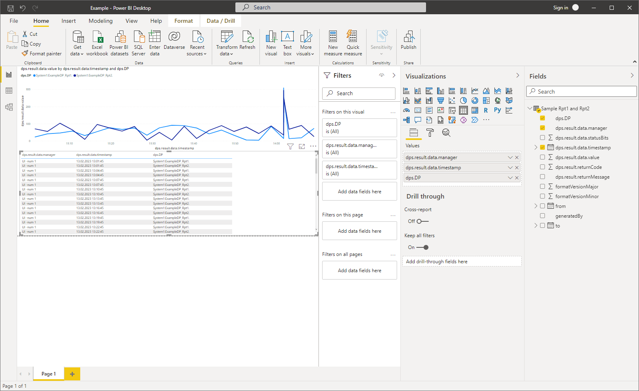Choose the globe Map visual
This screenshot has height=391, width=639.
coord(498,100)
